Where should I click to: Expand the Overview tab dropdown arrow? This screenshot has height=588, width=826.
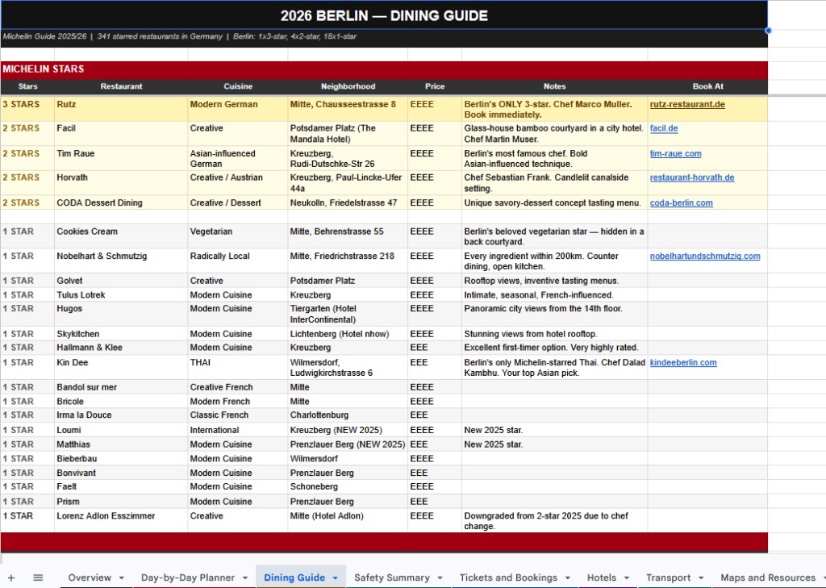[122, 578]
